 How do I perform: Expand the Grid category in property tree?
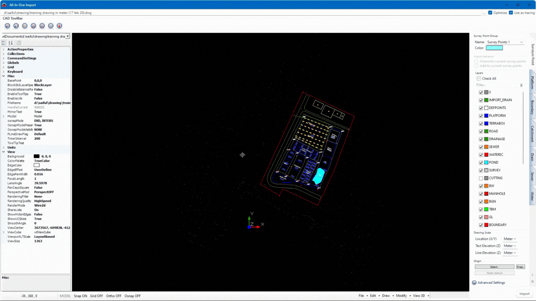coord(4,67)
